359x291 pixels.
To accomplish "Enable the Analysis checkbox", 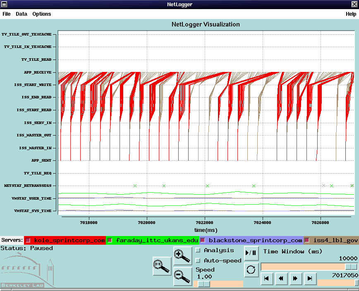I will (198, 250).
